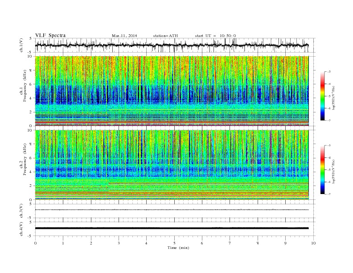Click the "6" tick on the time axis
Image resolution: width=353 pixels, height=273 pixels.
(202, 243)
